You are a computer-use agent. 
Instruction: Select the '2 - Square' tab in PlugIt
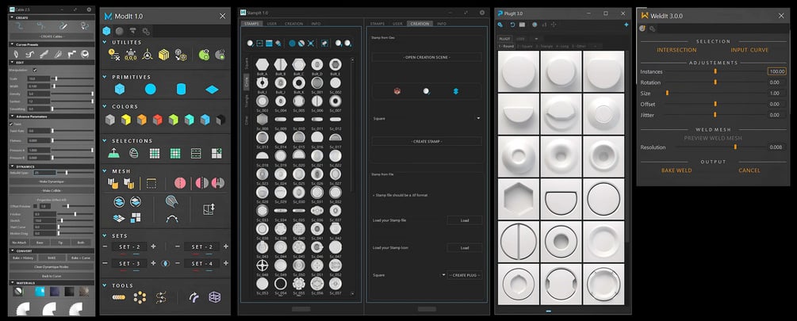(x=525, y=46)
